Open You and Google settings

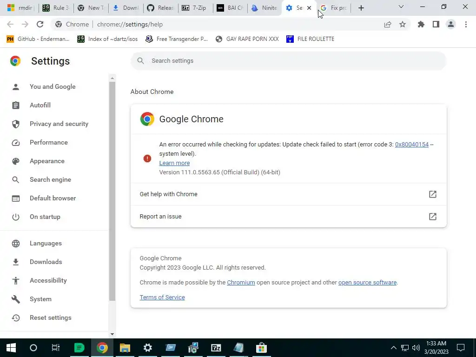coord(53,86)
